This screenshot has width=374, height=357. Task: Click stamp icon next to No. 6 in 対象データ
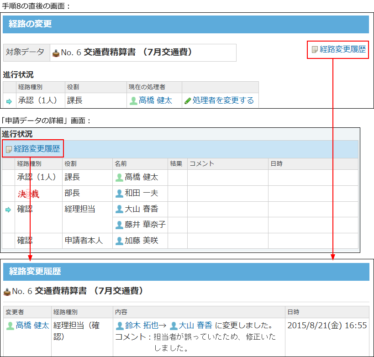click(x=56, y=53)
